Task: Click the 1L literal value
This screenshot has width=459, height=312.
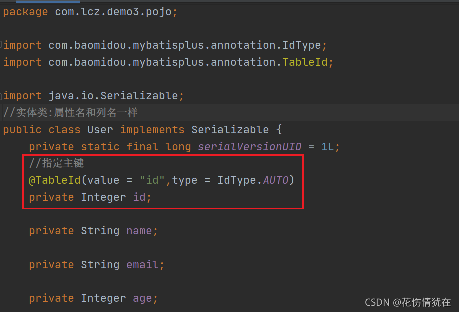Action: tap(327, 146)
